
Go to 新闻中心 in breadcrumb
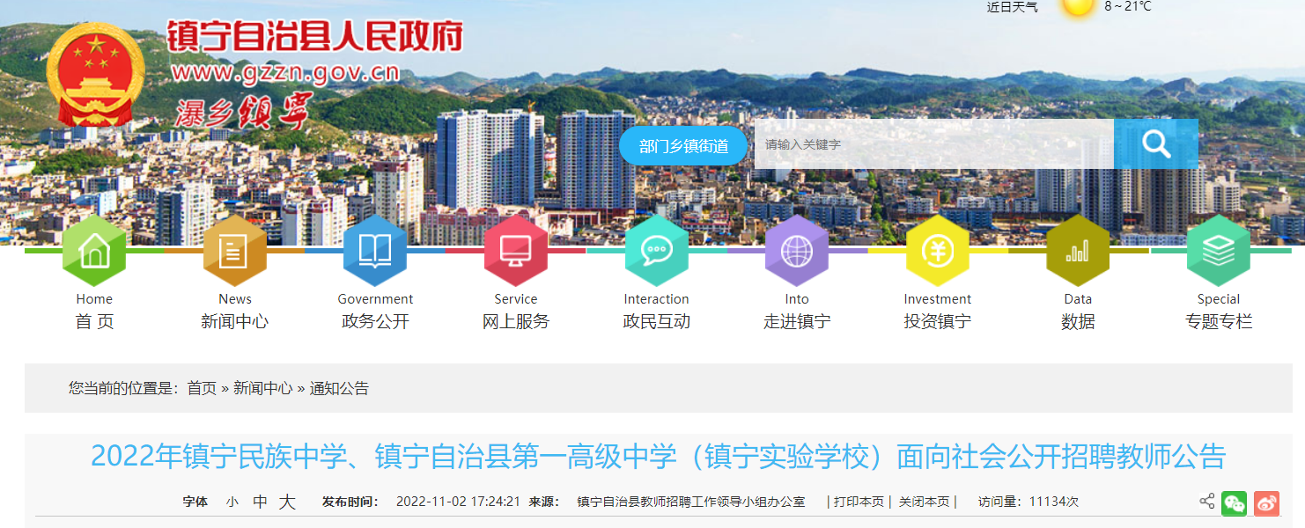[x=262, y=388]
